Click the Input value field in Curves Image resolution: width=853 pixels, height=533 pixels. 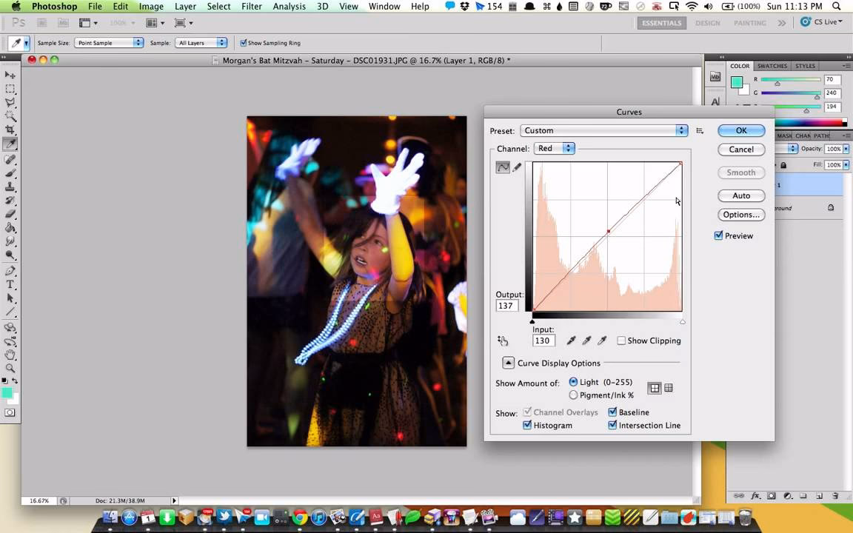543,341
